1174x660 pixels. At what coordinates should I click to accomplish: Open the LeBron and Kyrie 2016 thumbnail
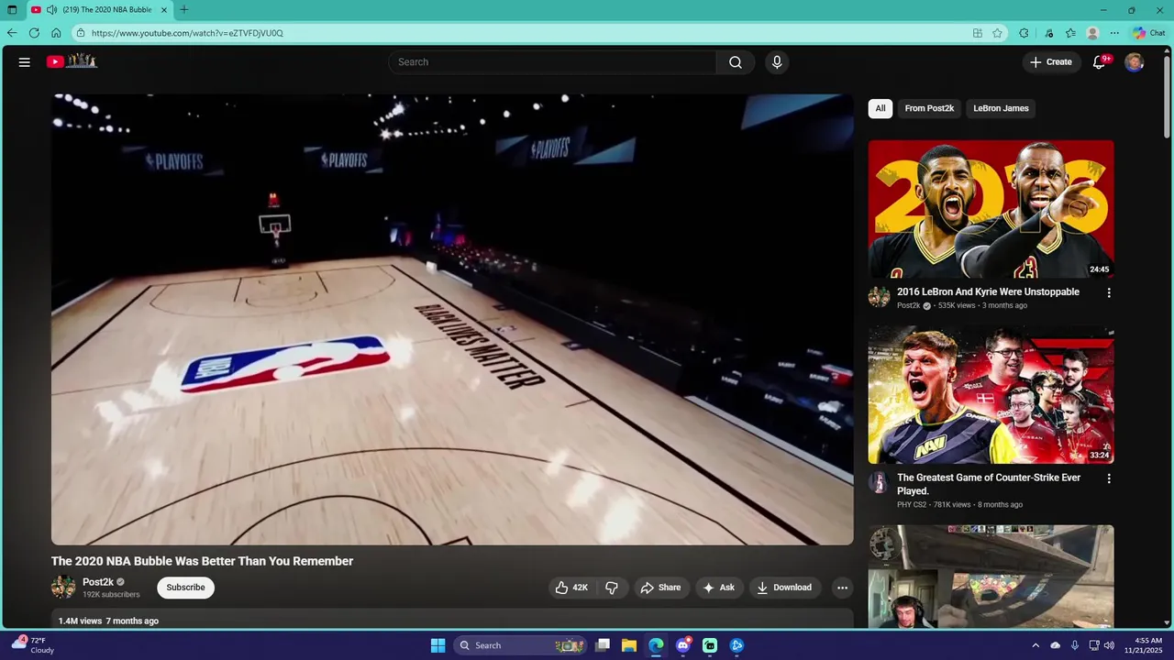991,209
